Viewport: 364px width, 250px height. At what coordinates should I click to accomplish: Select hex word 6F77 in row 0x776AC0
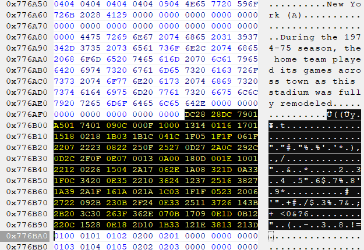point(116,81)
